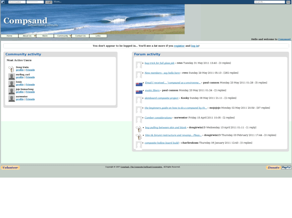This screenshot has height=218, width=292.
Task: Click the Compsand link in welcome message
Action: click(x=284, y=39)
